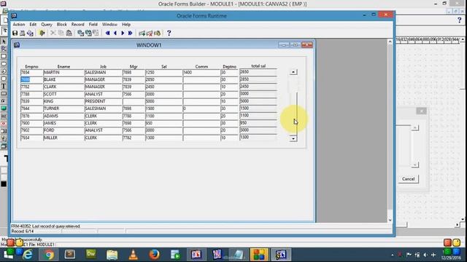This screenshot has width=467, height=262.
Task: Click the Ename field containing CLARK
Action: (63, 87)
